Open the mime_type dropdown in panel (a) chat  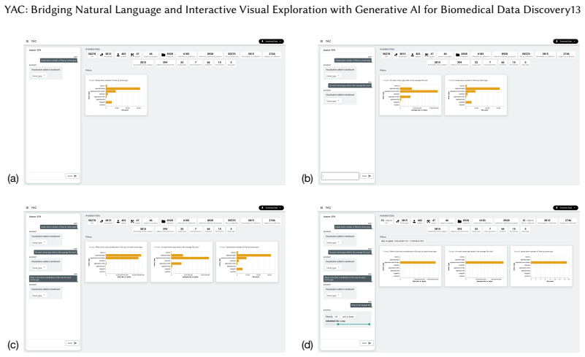coord(39,76)
